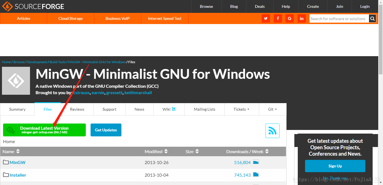Click the 2013-10-26 modified date
The height and width of the screenshot is (185, 383).
point(156,162)
